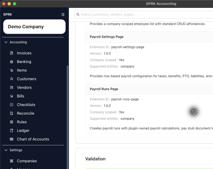213x169 pixels.
Task: Select Chart of Accounts
Action: tap(33, 139)
